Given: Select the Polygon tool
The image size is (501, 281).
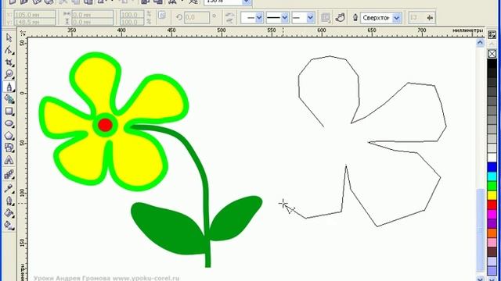Looking at the screenshot, I should coord(9,136).
